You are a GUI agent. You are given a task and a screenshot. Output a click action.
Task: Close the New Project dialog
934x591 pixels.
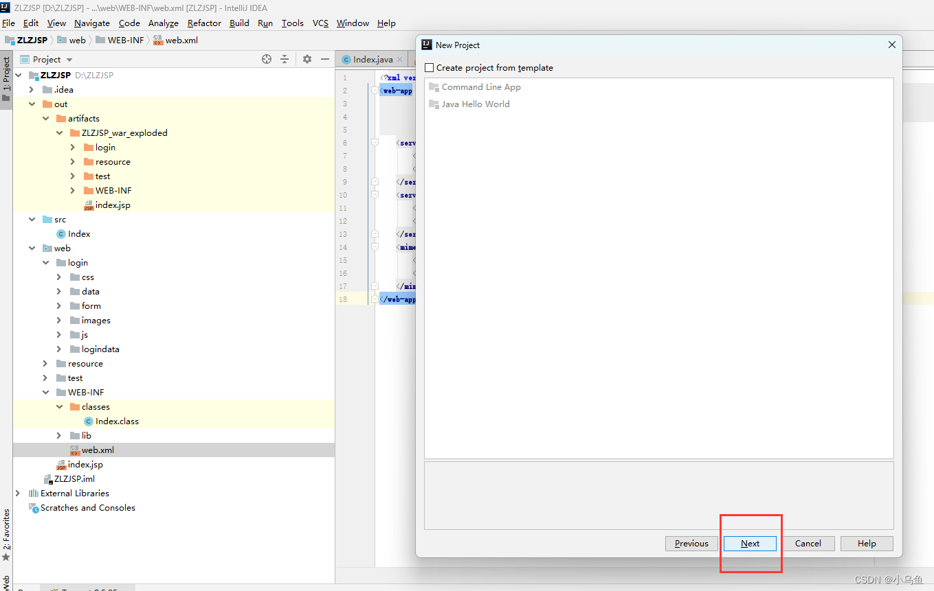(892, 45)
